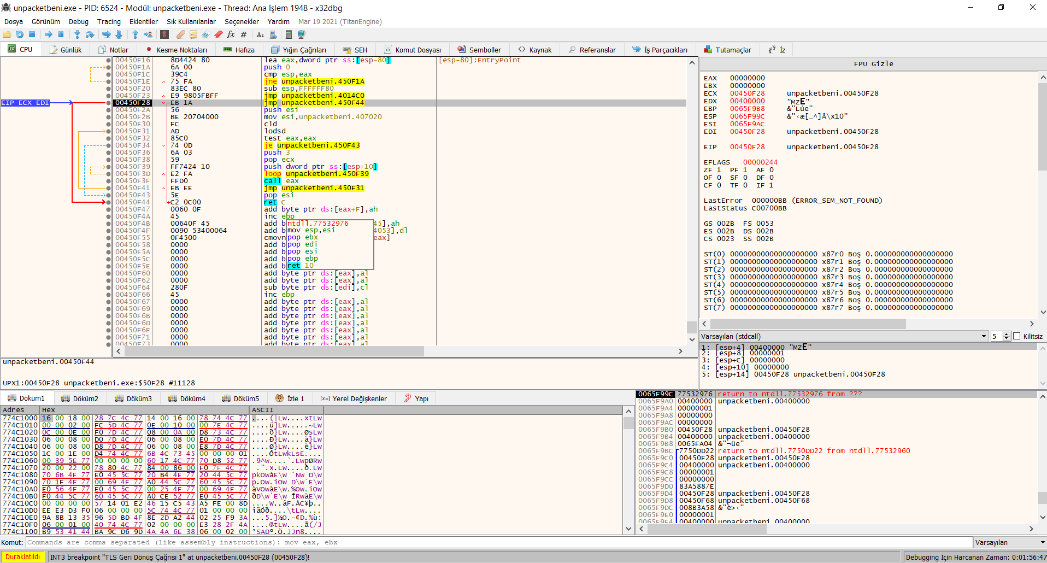Open the Scylla plugin icon
Screen dimensions: 1047x563
[x=164, y=34]
